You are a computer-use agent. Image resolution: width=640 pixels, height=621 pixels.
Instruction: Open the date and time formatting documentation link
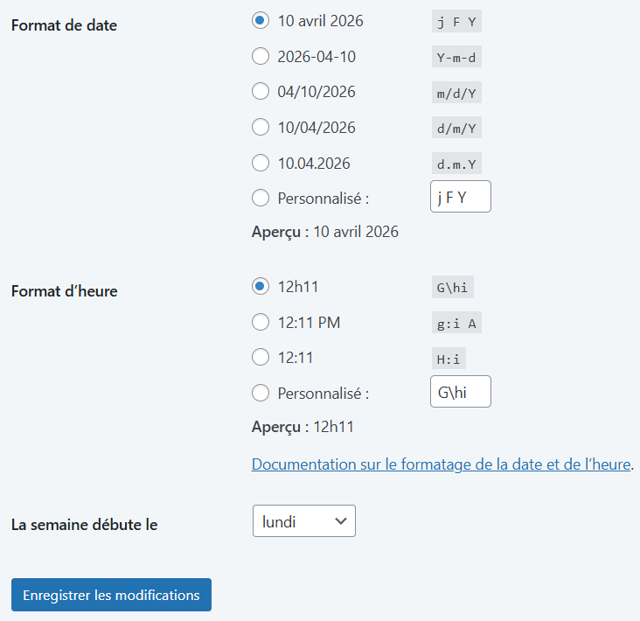[x=441, y=464]
